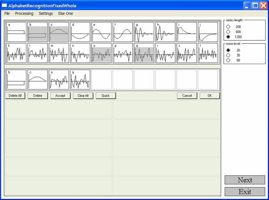The image size is (269, 200).
Task: Select signal thumbnail 'a' in alphabet grid
Action: pos(16,32)
